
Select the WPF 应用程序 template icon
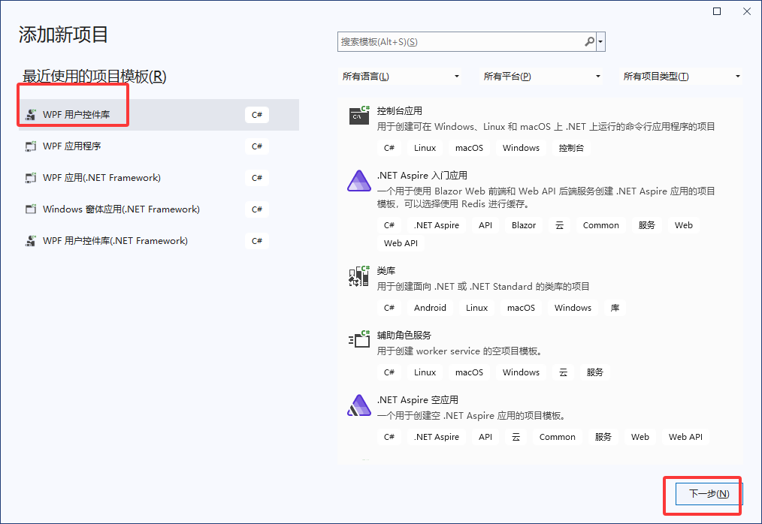pyautogui.click(x=30, y=146)
